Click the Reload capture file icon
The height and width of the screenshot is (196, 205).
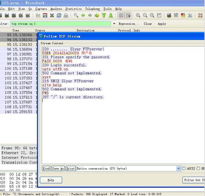(x=59, y=15)
